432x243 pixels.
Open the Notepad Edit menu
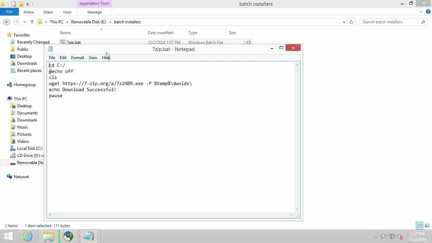pyautogui.click(x=63, y=58)
